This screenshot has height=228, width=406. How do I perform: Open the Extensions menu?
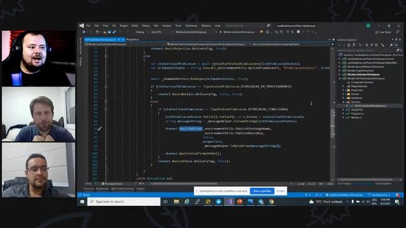pos(192,26)
